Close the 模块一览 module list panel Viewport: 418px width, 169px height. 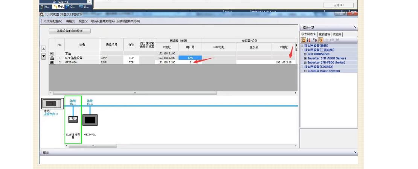pos(355,27)
